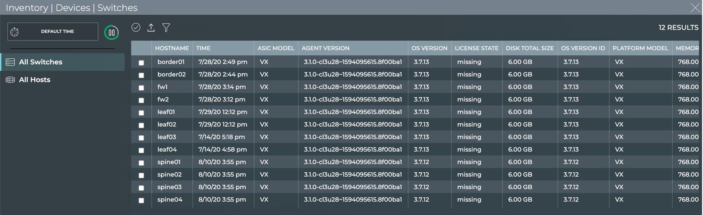Close the Switches inventory panel

(695, 8)
